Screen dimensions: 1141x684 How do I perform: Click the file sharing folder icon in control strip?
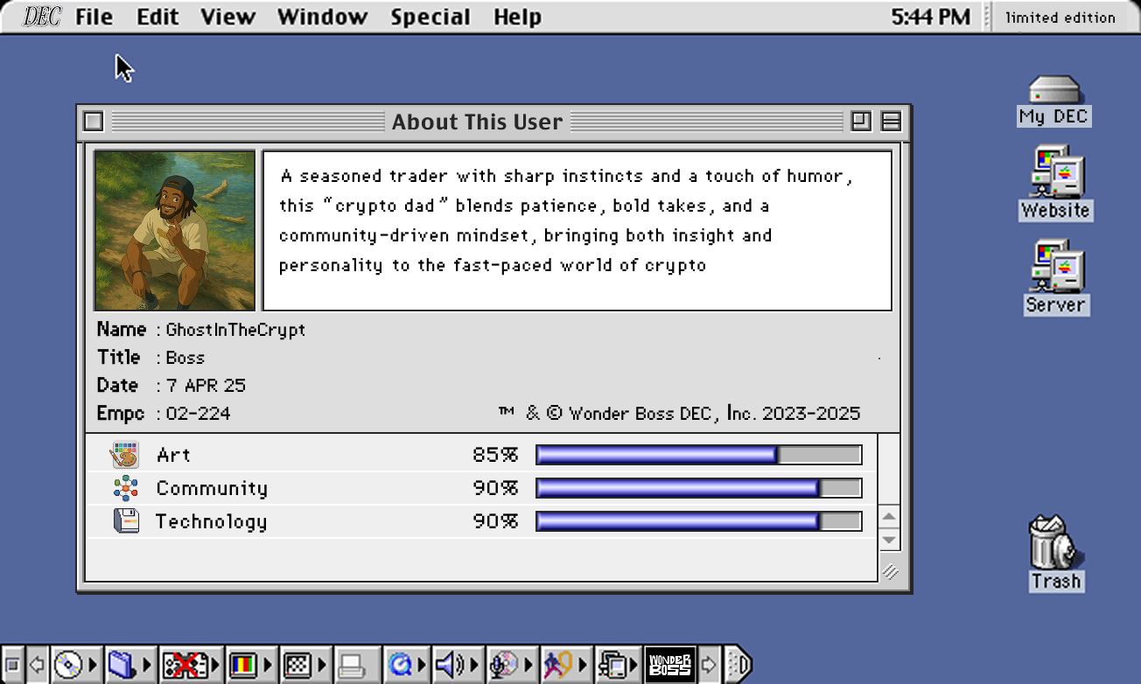[121, 666]
